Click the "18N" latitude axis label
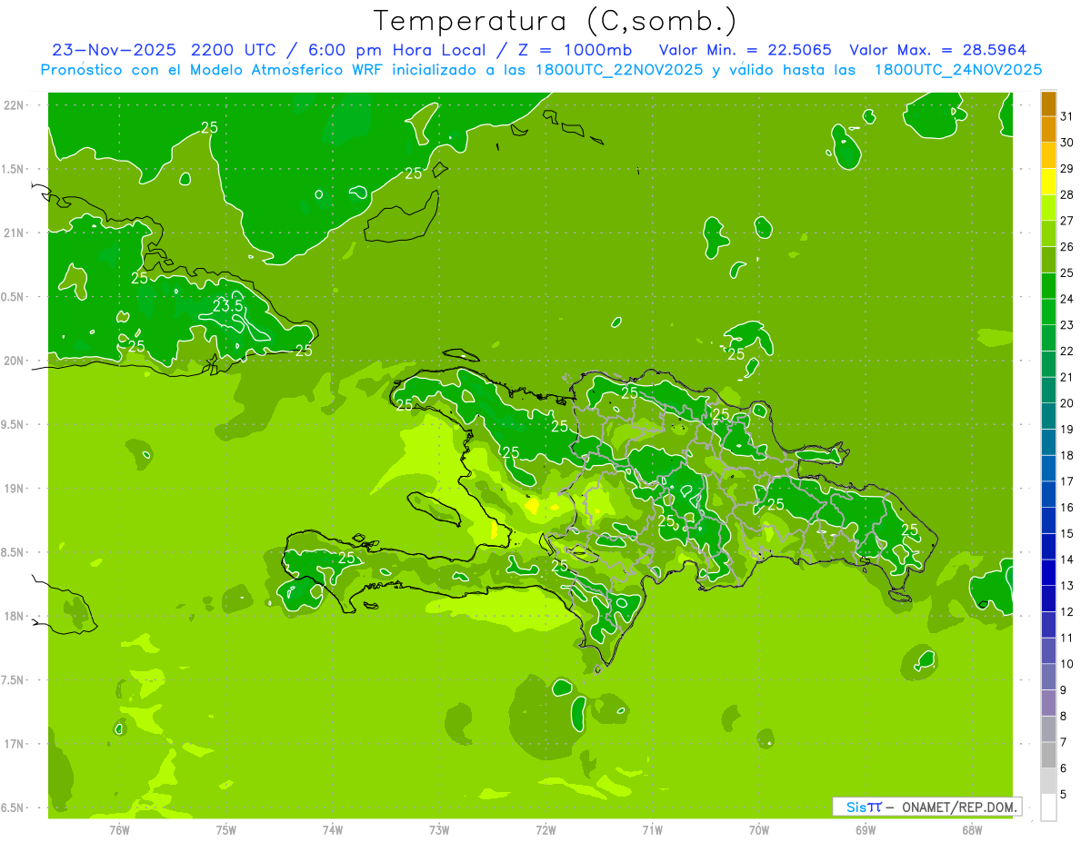This screenshot has height=842, width=1091. point(15,617)
